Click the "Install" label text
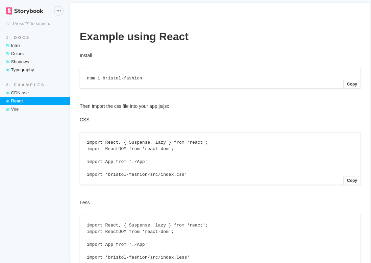 click(86, 55)
